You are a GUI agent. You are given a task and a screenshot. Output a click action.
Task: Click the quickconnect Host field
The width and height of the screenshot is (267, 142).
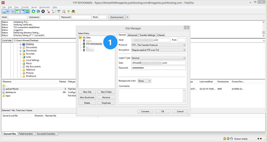coord(17,17)
